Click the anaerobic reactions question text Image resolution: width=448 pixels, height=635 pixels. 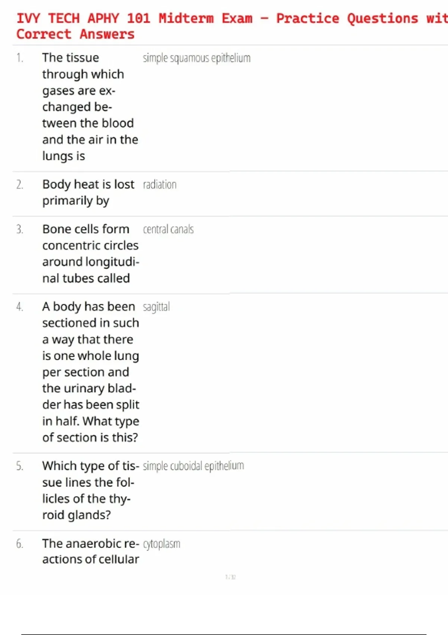pos(90,551)
